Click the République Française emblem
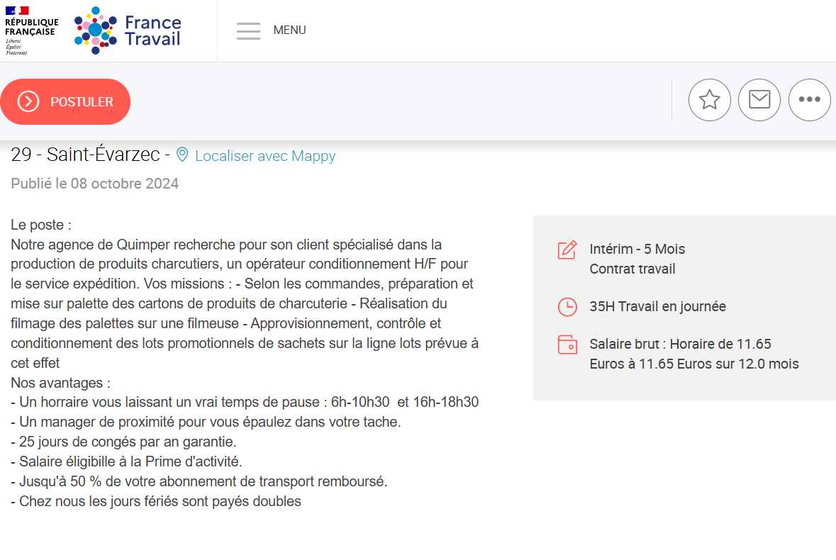 (x=31, y=30)
